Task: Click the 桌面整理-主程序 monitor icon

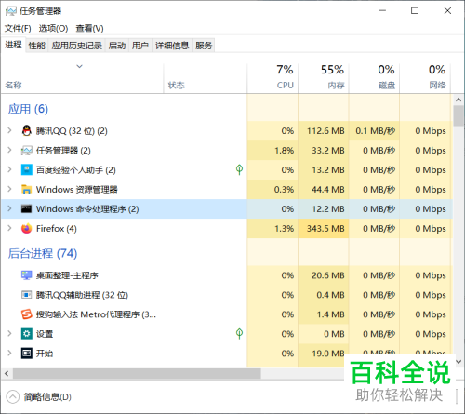Action: 27,275
